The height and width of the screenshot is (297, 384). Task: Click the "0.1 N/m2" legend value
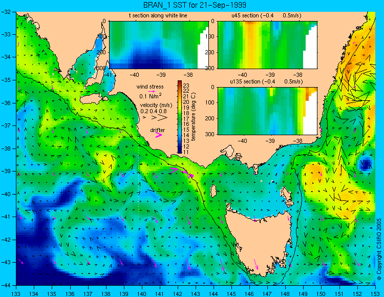(x=151, y=96)
